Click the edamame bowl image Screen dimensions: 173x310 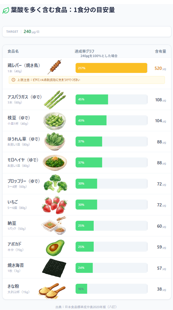coord(54,121)
